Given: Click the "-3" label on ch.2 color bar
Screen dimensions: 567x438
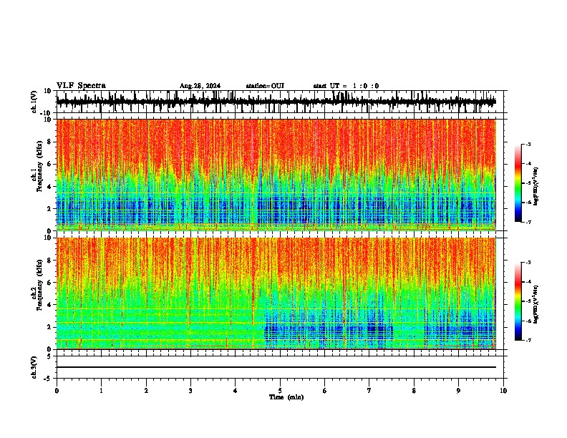Looking at the screenshot, I should click(x=528, y=263).
